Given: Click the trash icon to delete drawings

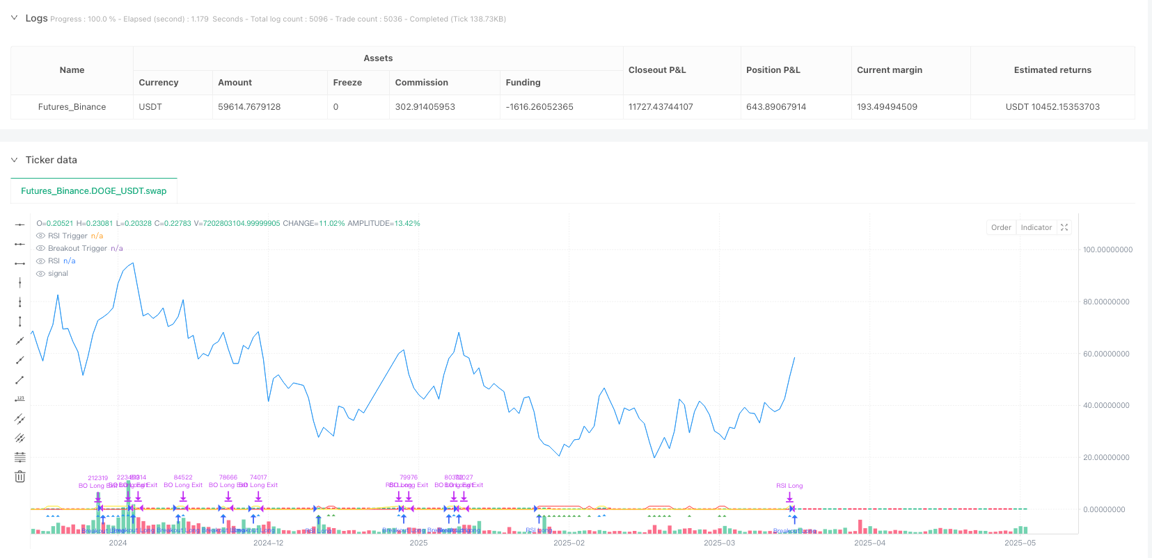Looking at the screenshot, I should (x=20, y=477).
